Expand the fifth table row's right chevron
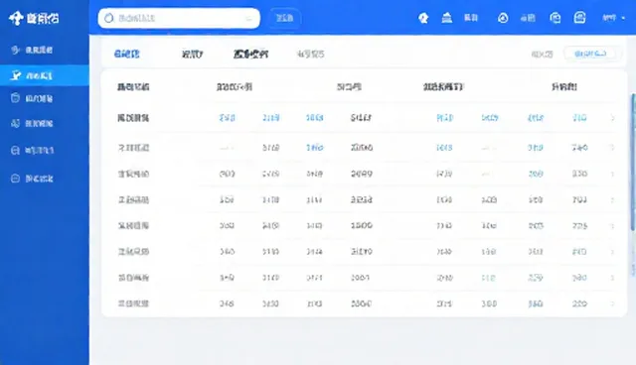 pos(612,226)
